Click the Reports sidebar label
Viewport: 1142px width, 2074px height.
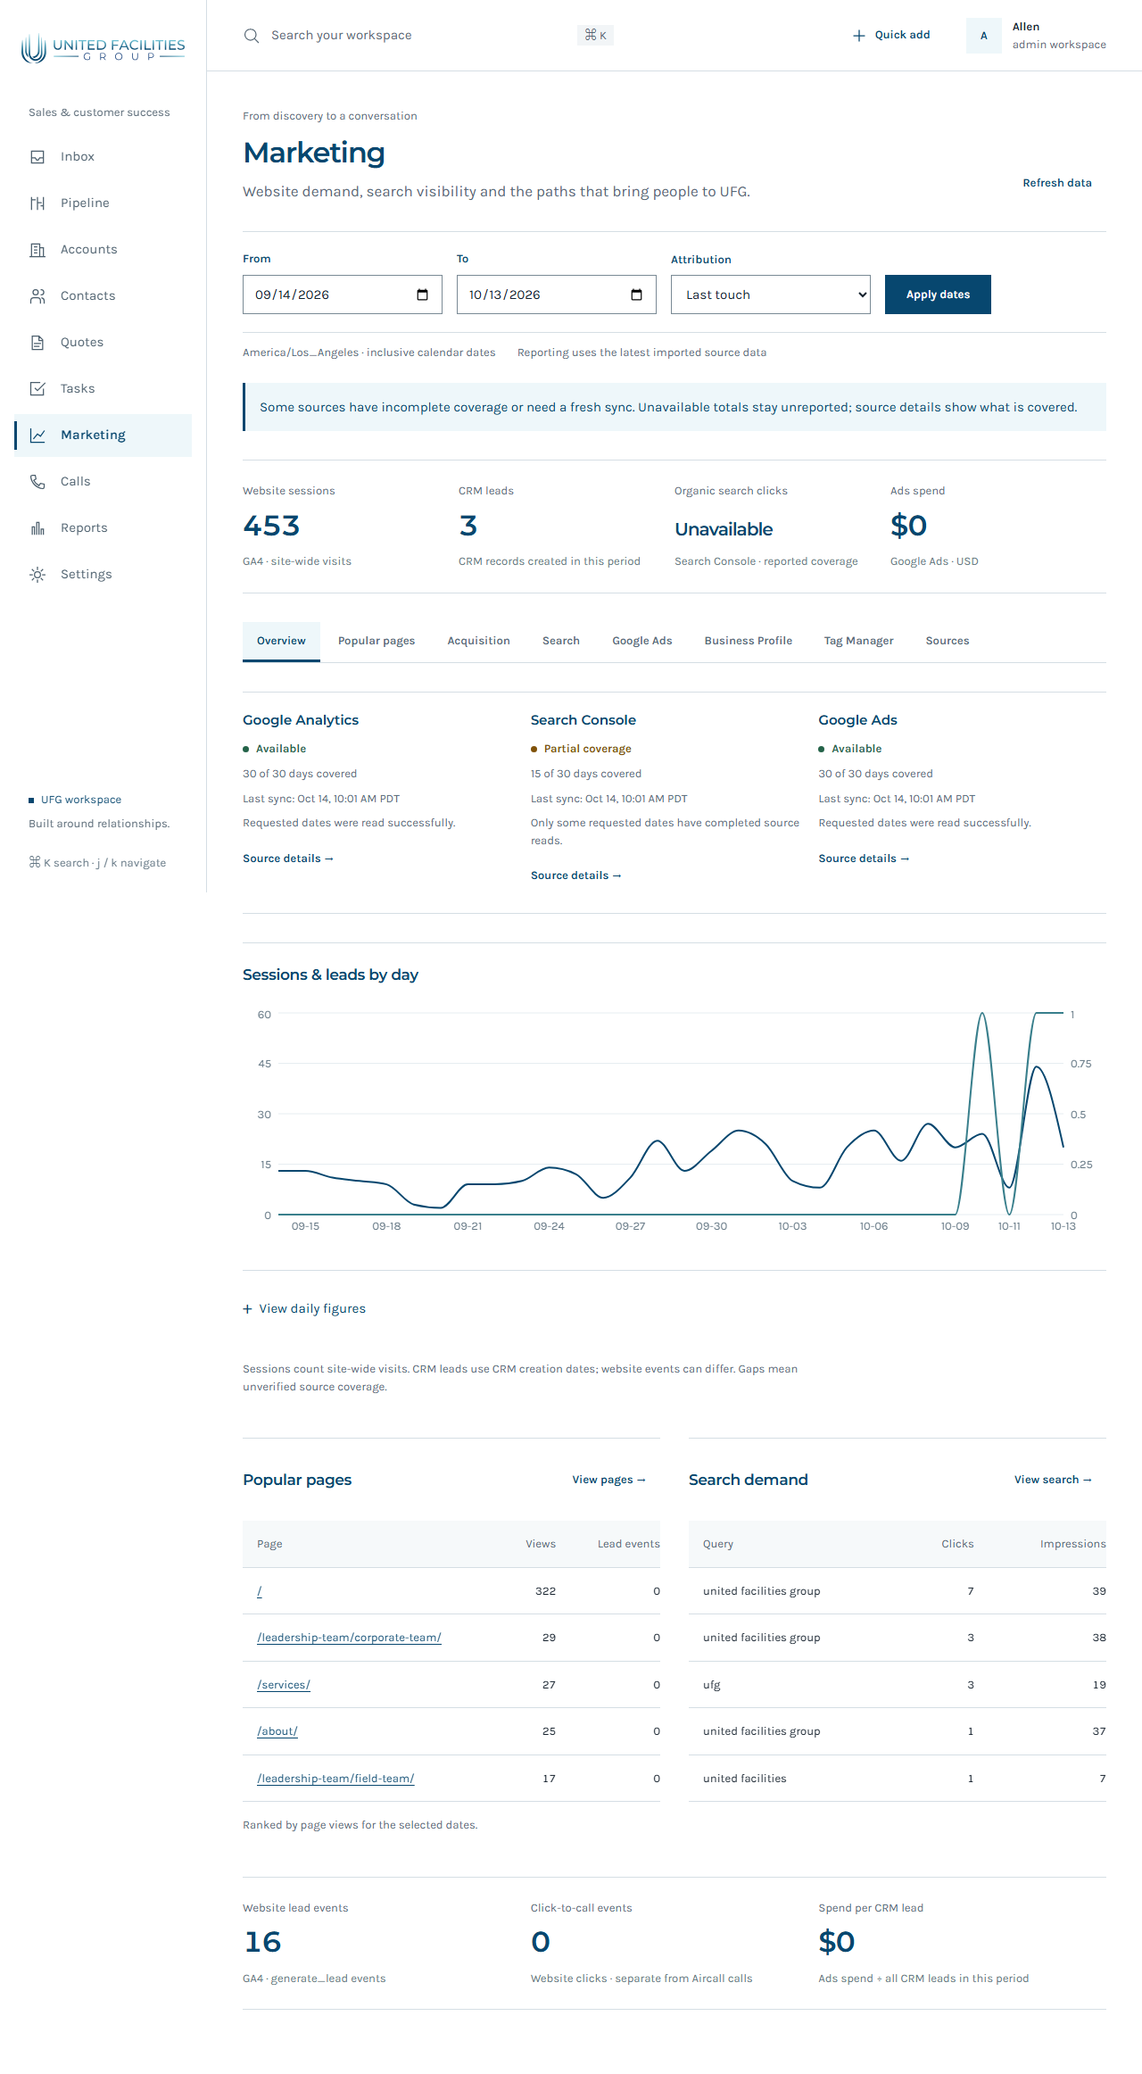click(x=84, y=528)
